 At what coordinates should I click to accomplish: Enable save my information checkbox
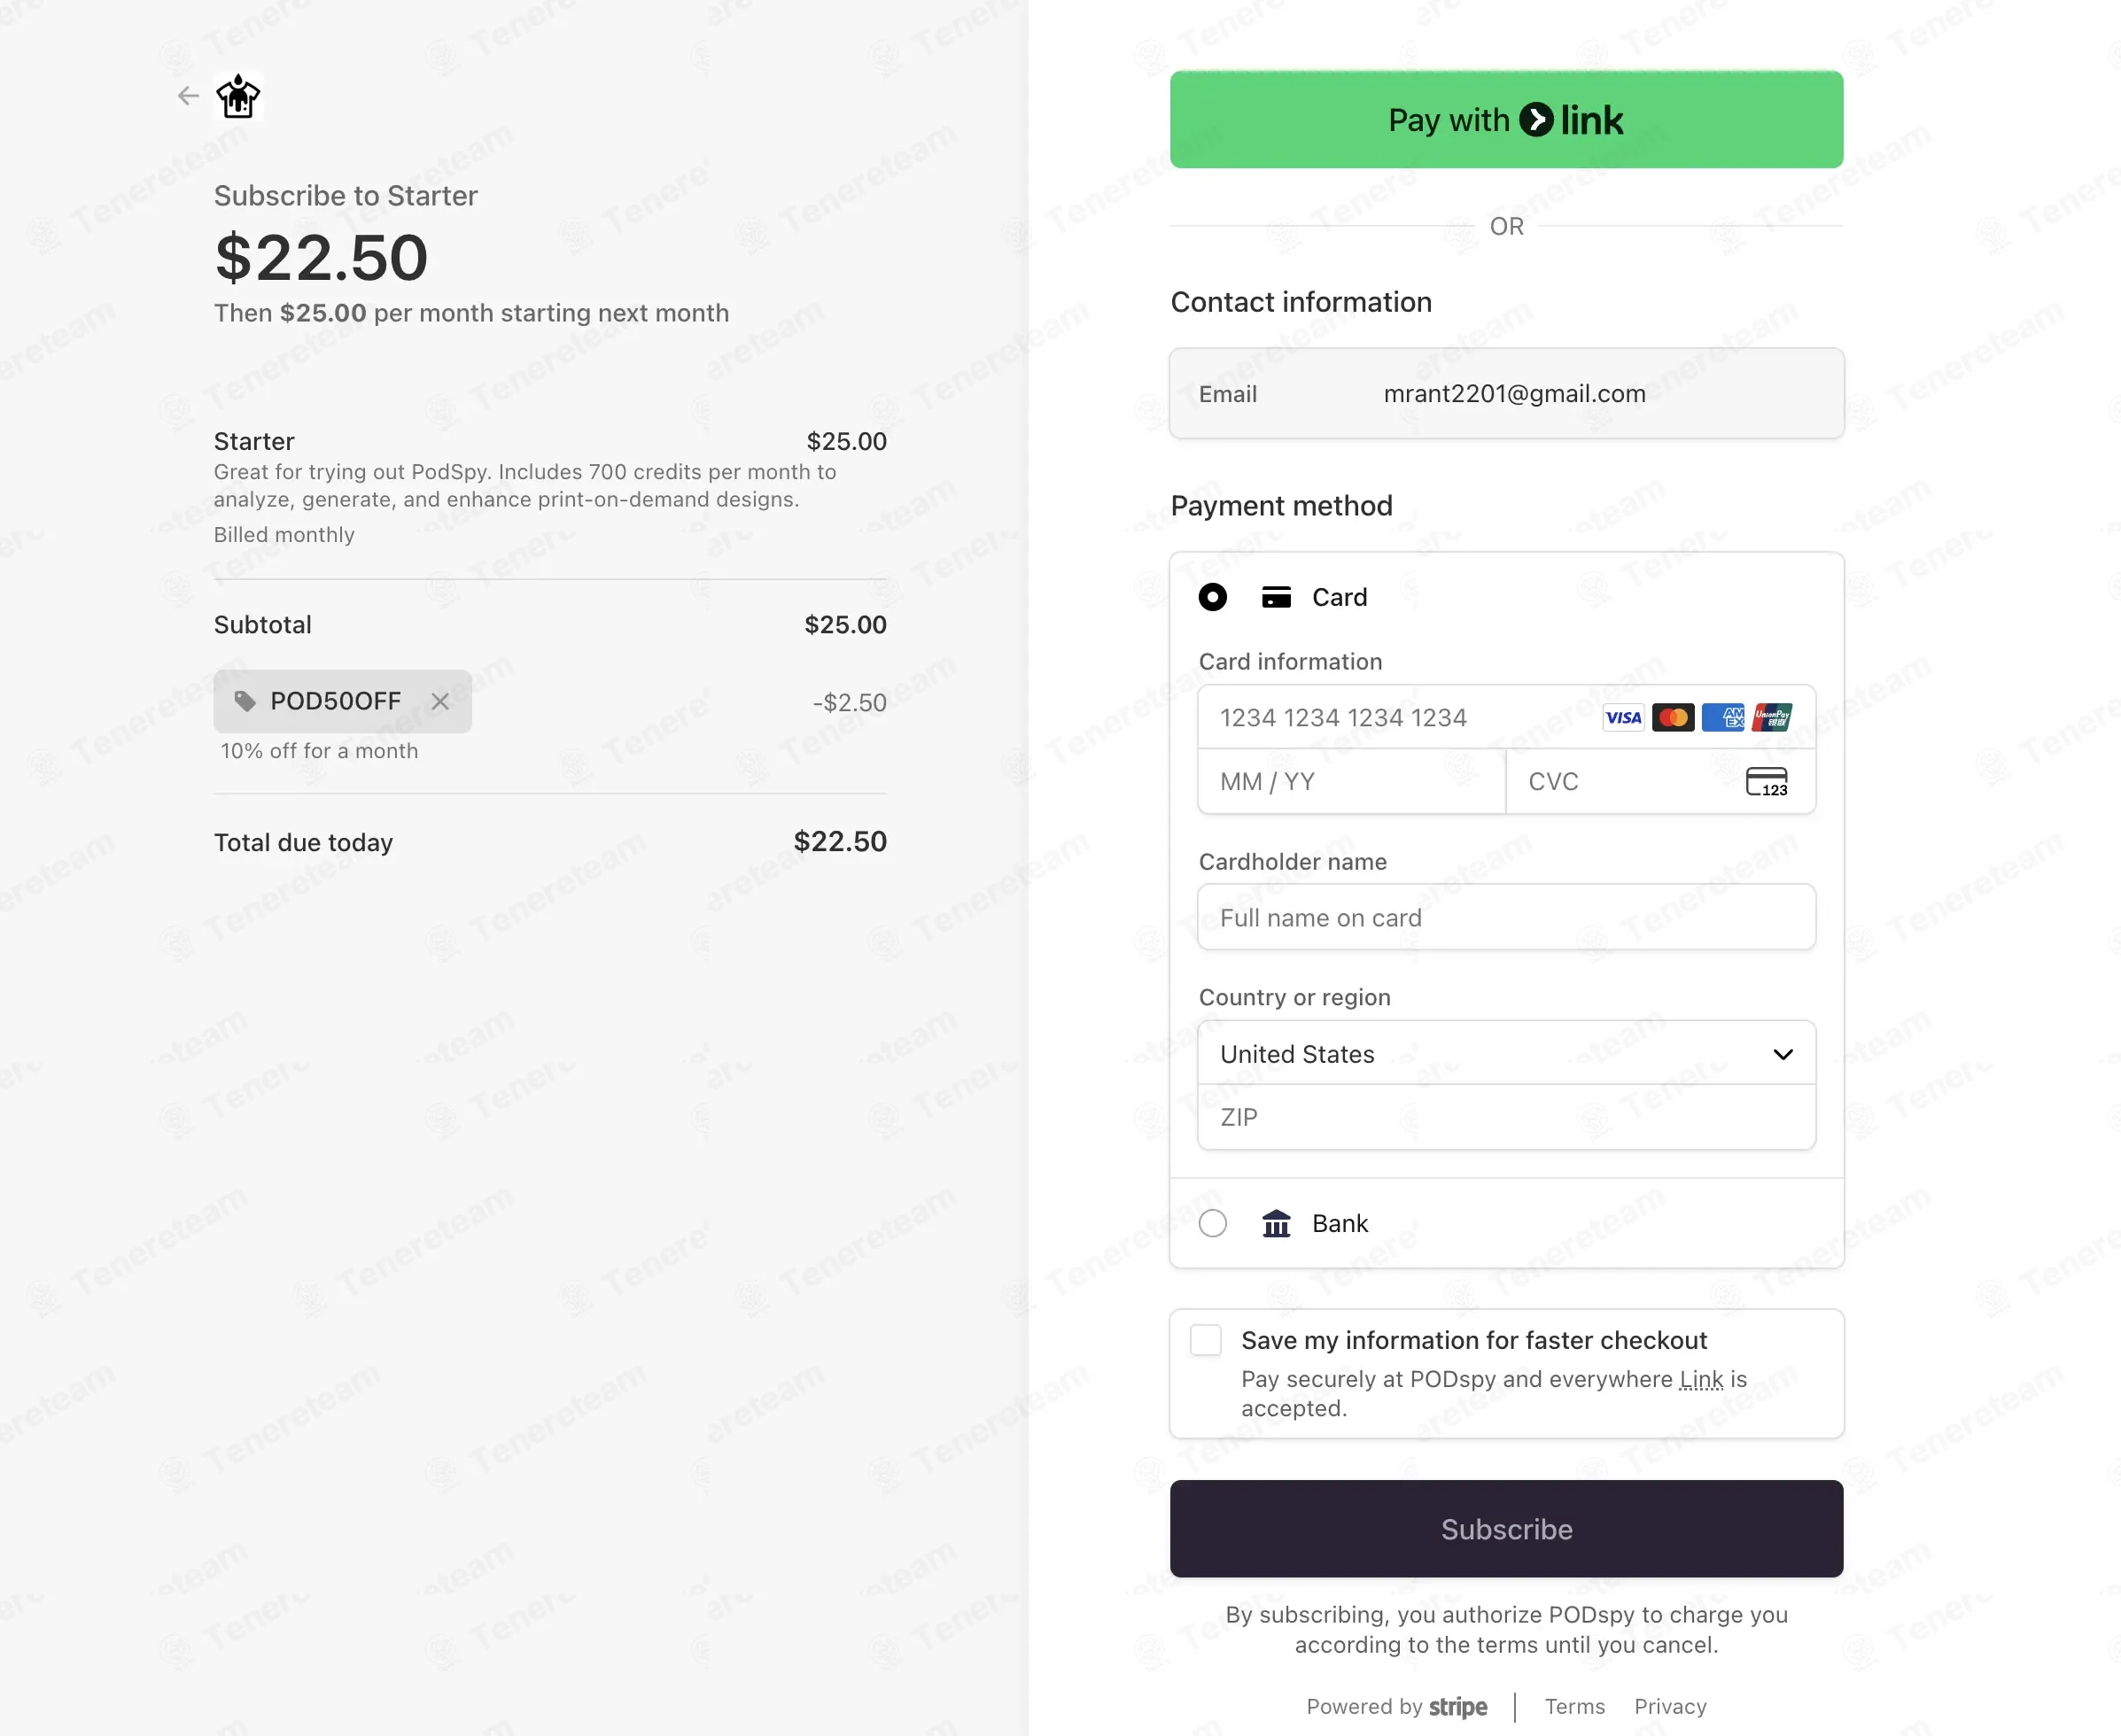coord(1206,1340)
